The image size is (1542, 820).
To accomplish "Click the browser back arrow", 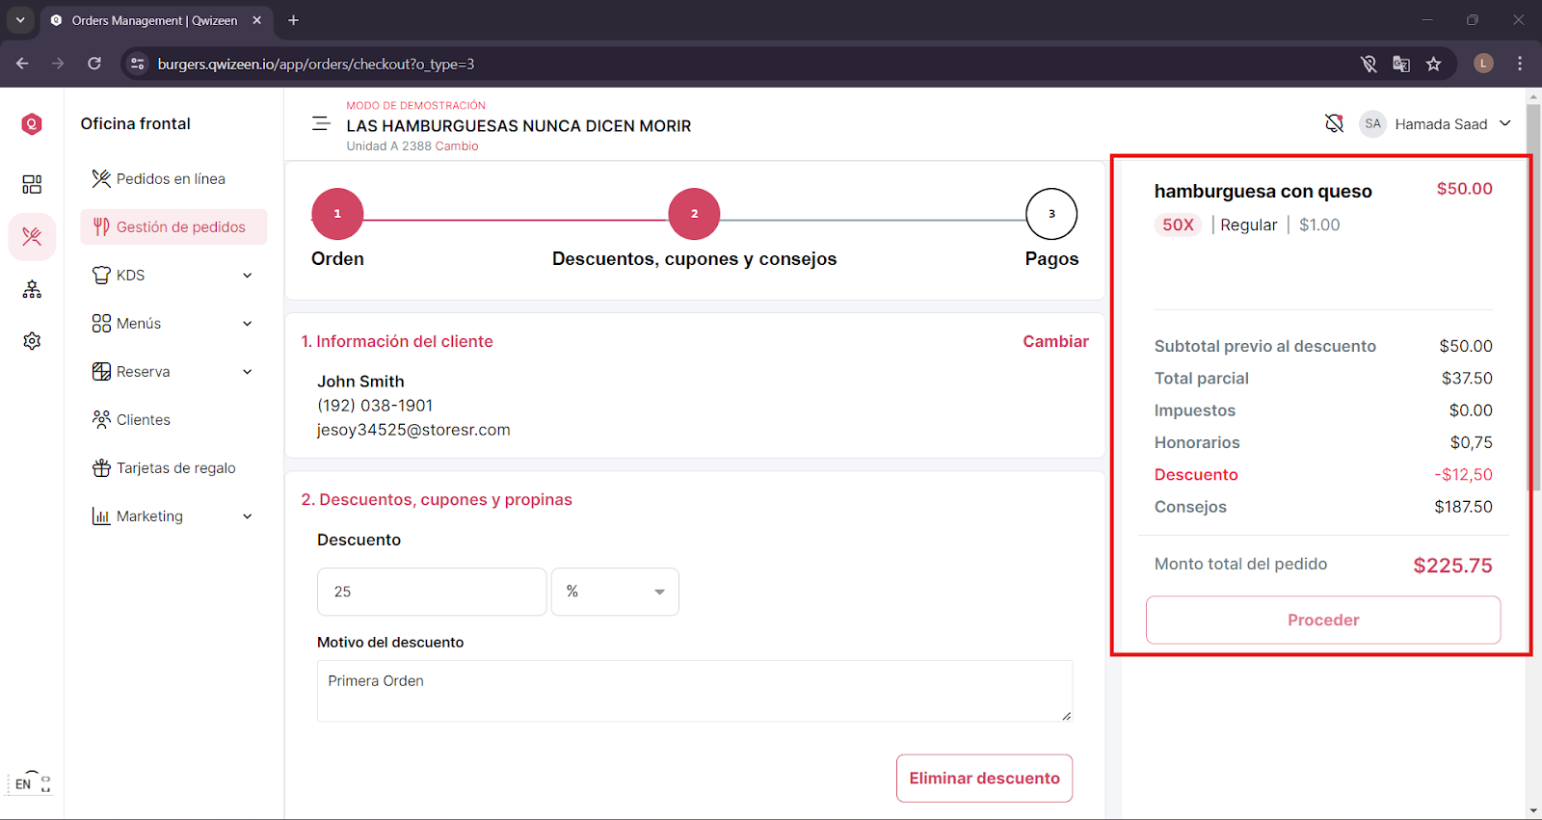I will 22,64.
